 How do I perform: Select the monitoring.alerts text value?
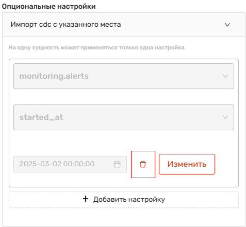[54, 76]
